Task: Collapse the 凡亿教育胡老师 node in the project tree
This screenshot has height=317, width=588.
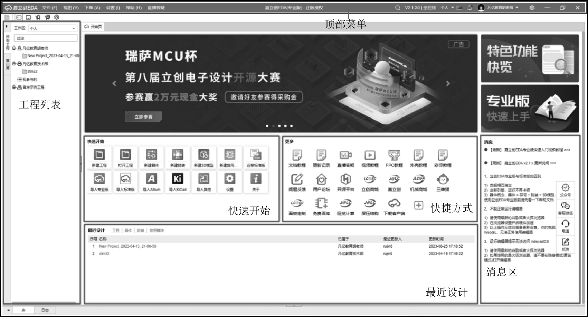Action: click(x=14, y=48)
